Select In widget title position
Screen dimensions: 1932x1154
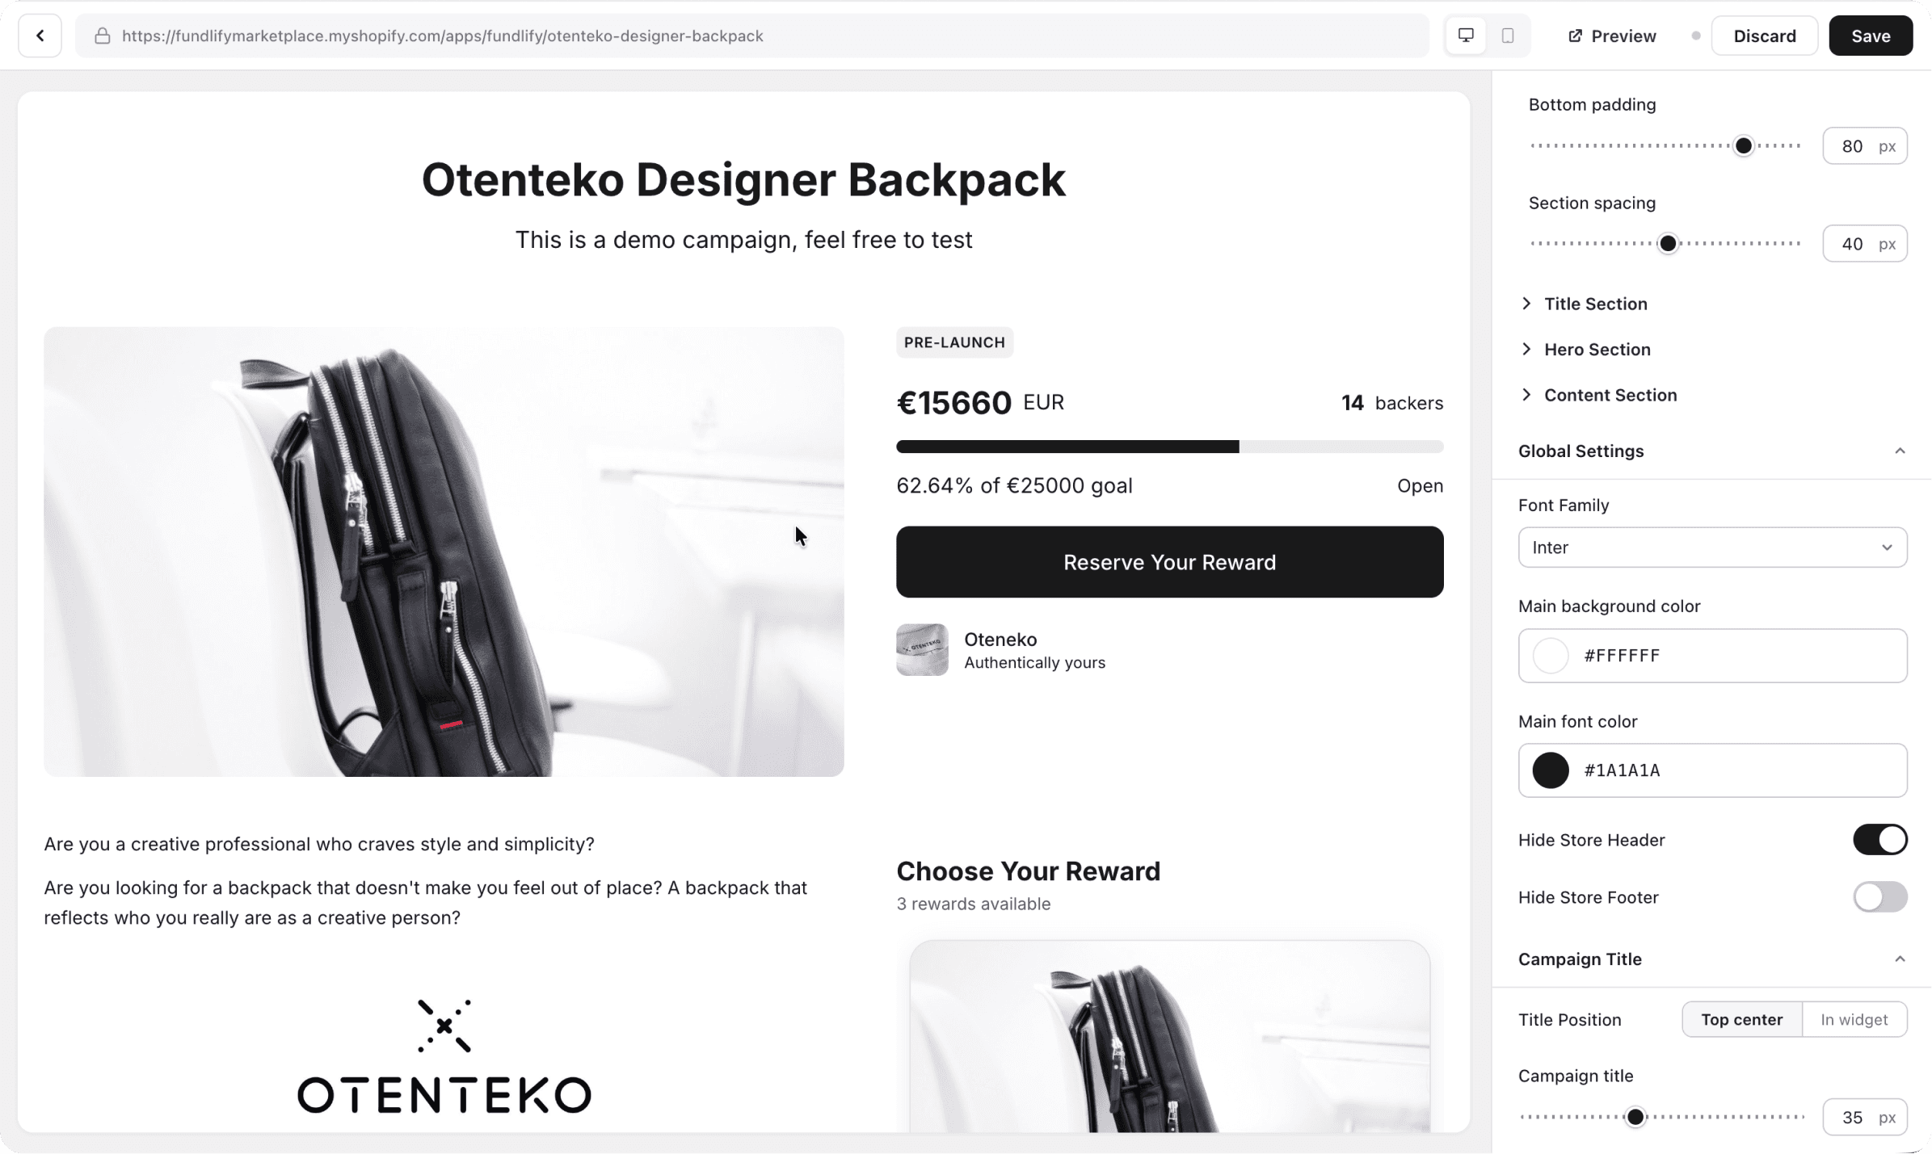[x=1854, y=1019]
